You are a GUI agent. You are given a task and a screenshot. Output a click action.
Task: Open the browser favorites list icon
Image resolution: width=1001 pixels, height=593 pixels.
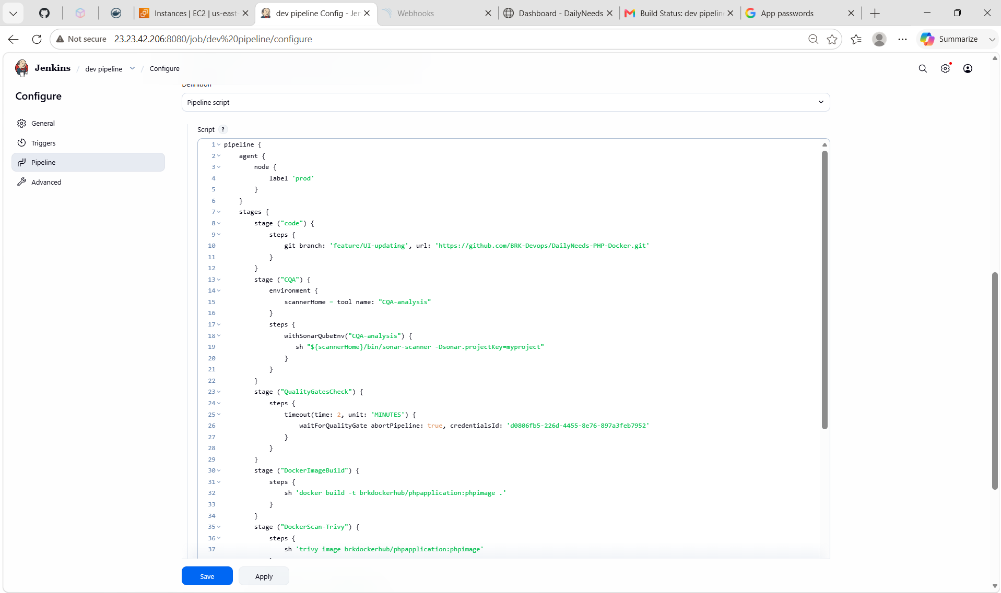point(856,39)
